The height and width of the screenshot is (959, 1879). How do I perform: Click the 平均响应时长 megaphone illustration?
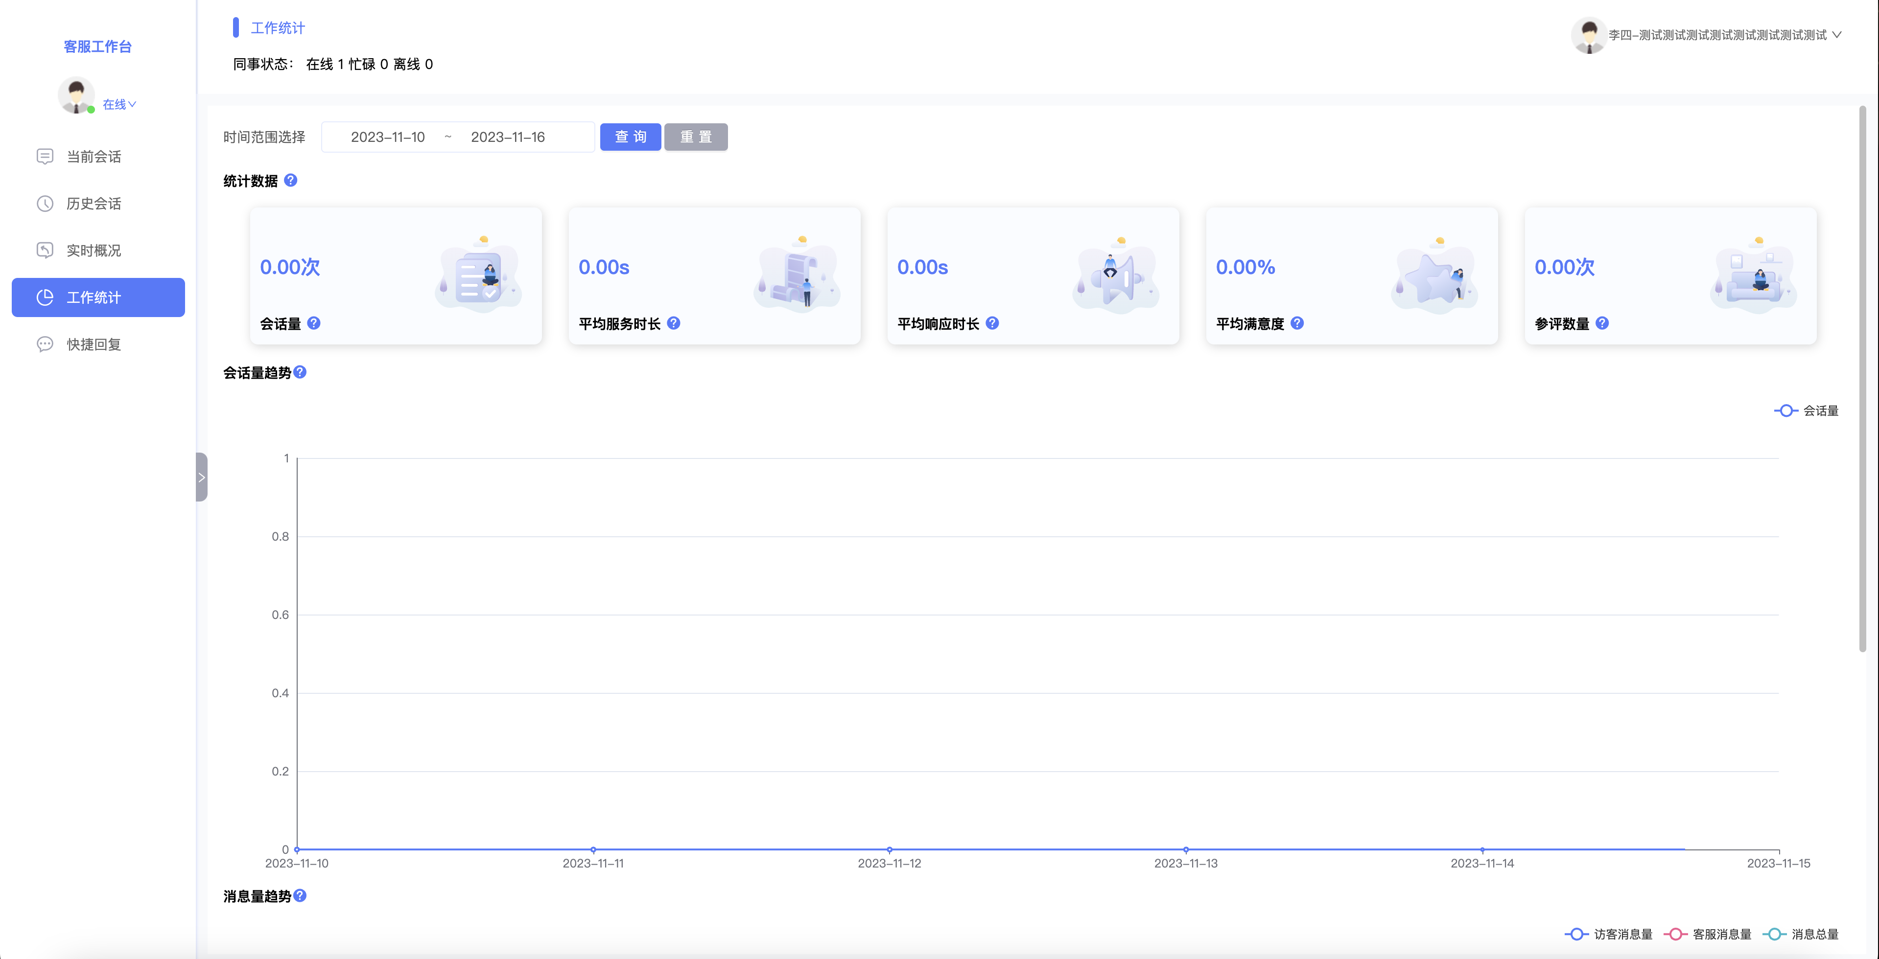(1116, 275)
